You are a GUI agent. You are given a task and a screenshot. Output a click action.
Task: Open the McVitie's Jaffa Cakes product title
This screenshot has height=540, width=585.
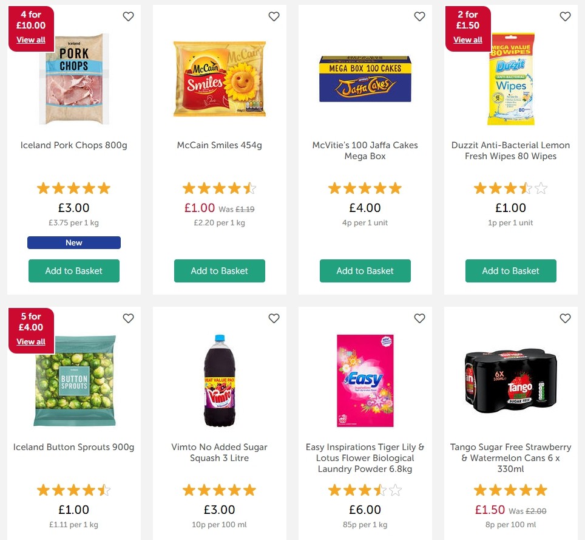(365, 151)
